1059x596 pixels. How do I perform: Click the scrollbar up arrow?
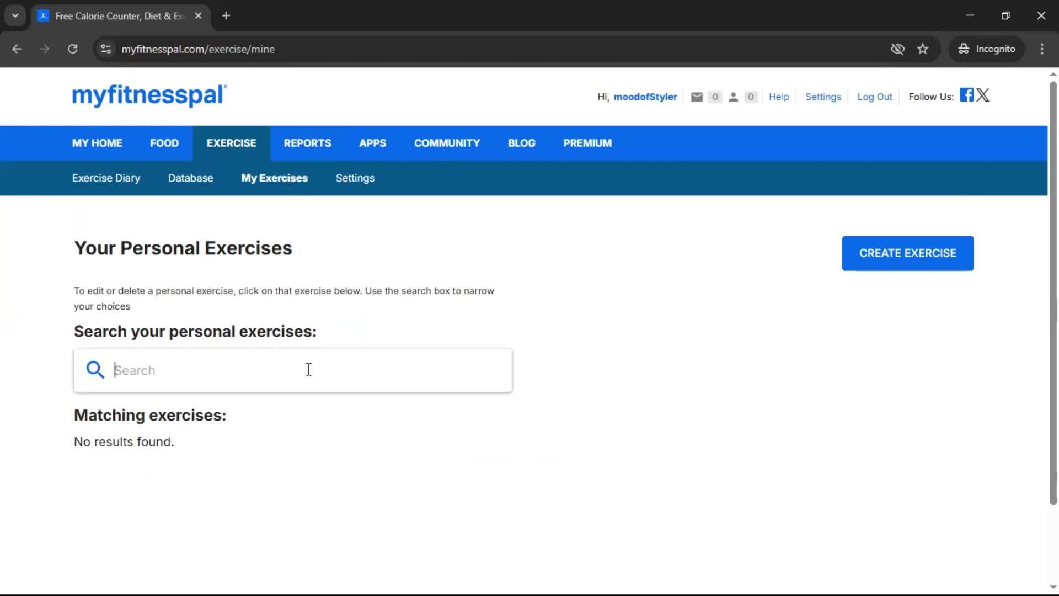click(1053, 74)
